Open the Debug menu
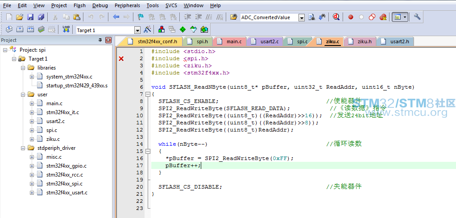 point(100,5)
